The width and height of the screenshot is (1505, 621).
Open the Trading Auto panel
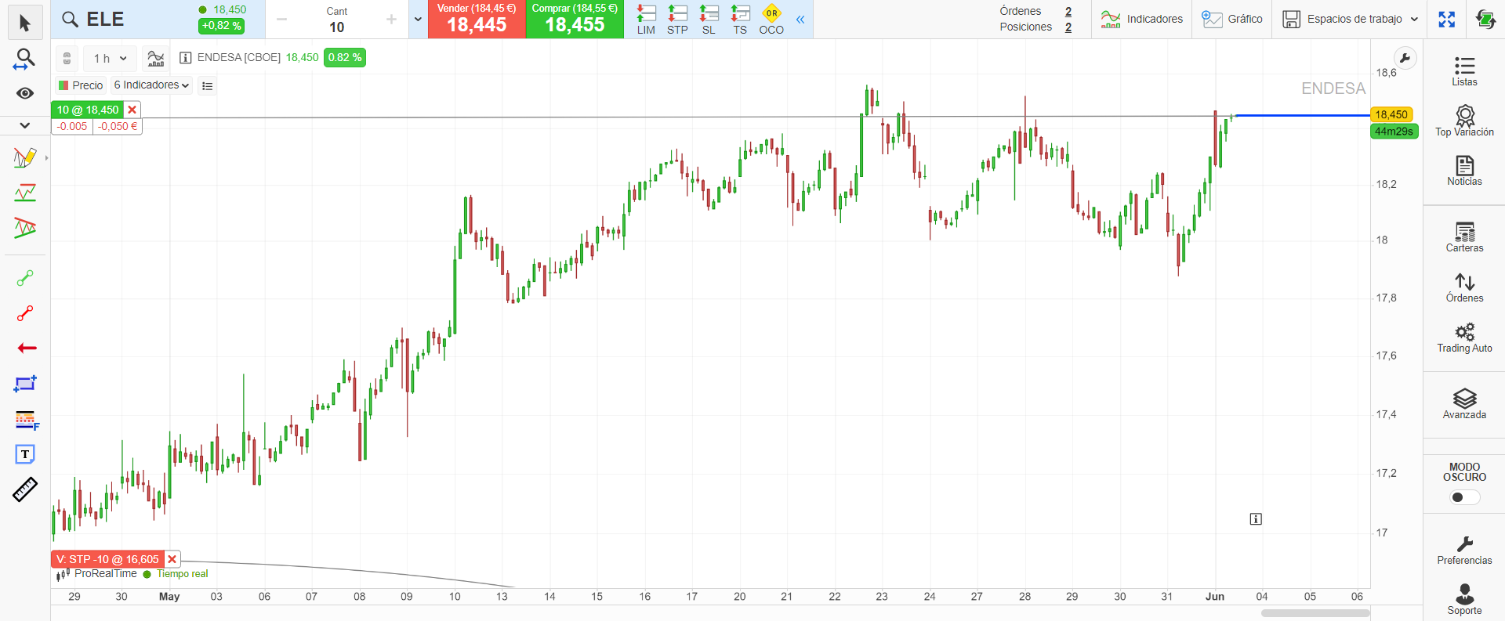point(1464,338)
